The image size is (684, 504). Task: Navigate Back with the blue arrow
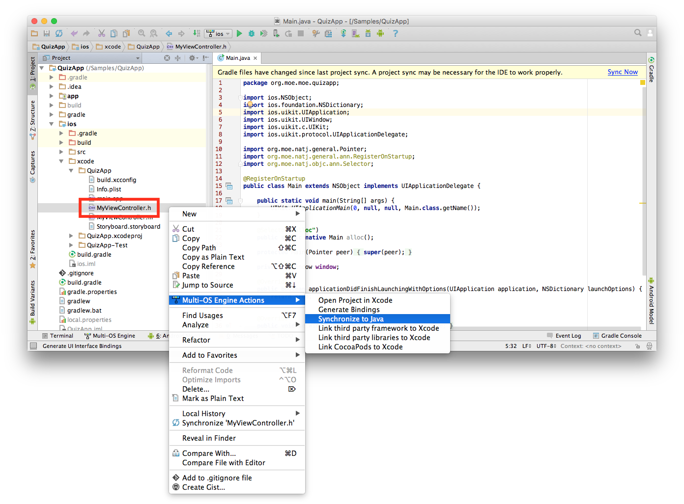click(169, 33)
